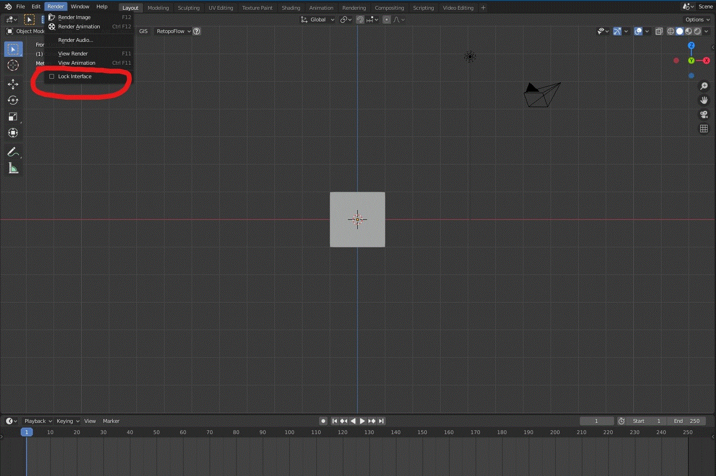Open the Transform Orientation Global dropdown
The width and height of the screenshot is (716, 476).
317,20
